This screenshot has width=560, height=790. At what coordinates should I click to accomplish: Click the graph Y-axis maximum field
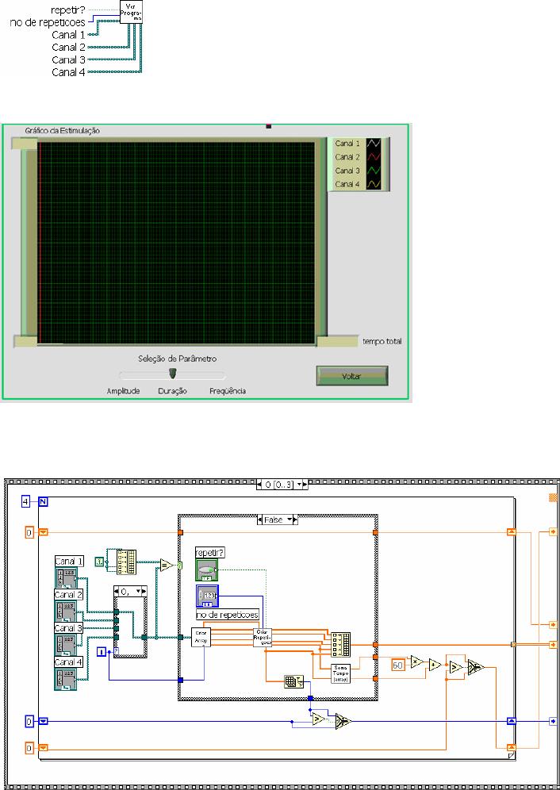(25, 144)
